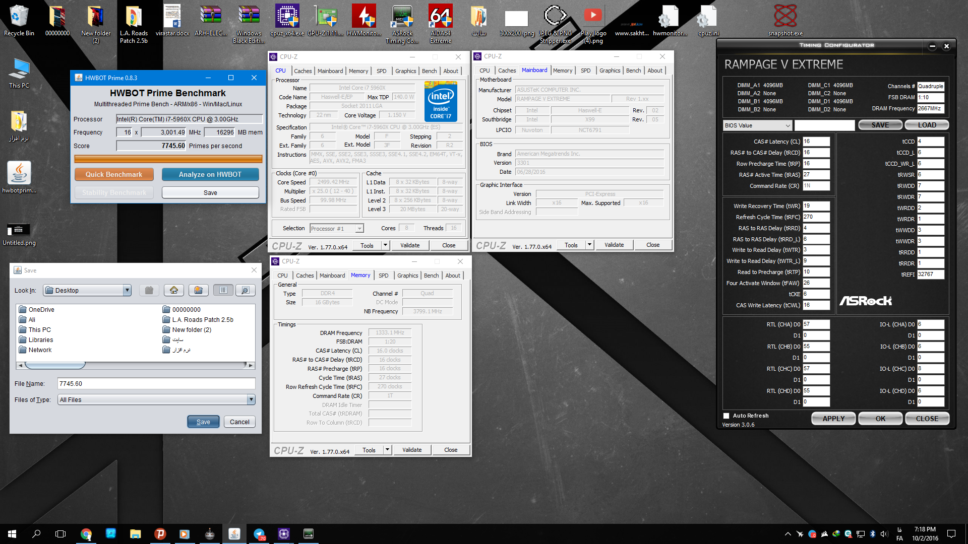This screenshot has height=544, width=968.
Task: Open the AIDA64 Extreme desktop icon
Action: pyautogui.click(x=440, y=24)
